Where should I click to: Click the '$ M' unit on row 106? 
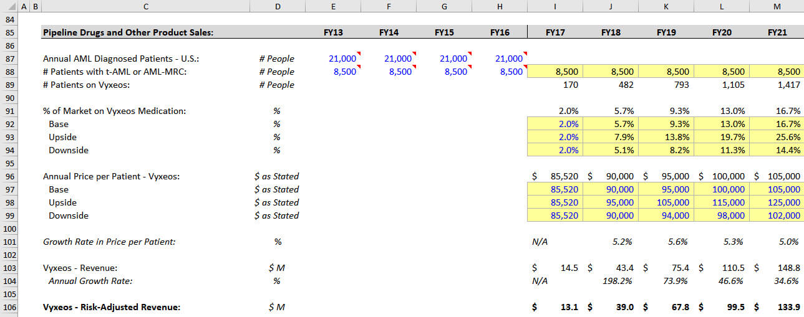coord(277,307)
